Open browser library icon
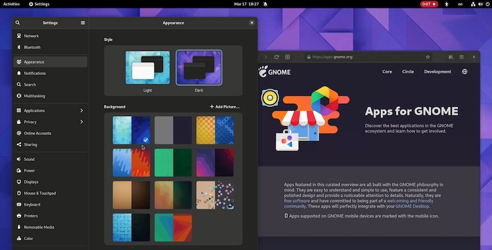Screen dimensions: 492x250 pyautogui.click(x=451, y=57)
